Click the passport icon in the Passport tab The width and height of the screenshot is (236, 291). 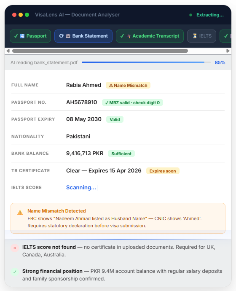pos(22,36)
